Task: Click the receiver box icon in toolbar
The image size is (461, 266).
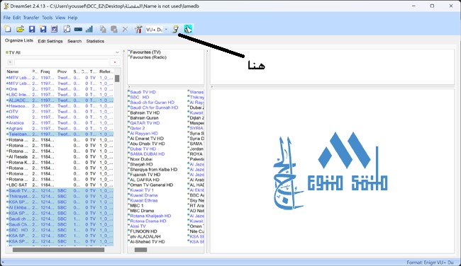Action: click(x=78, y=29)
